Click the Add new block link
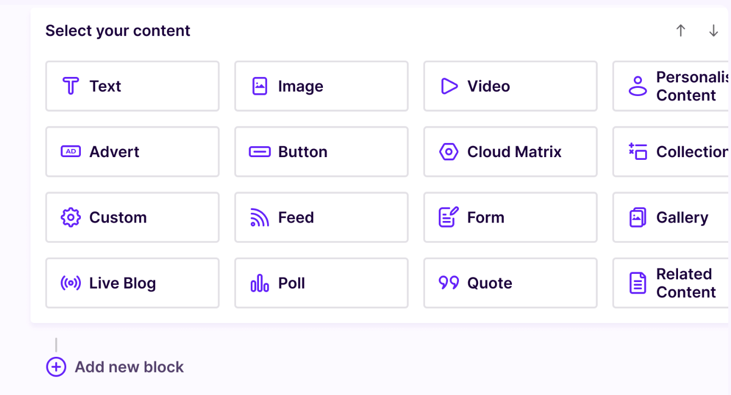The height and width of the screenshot is (395, 731). tap(129, 367)
